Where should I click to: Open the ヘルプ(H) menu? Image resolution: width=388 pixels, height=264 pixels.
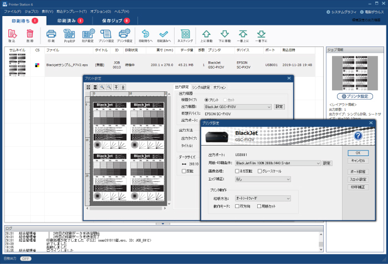122,12
